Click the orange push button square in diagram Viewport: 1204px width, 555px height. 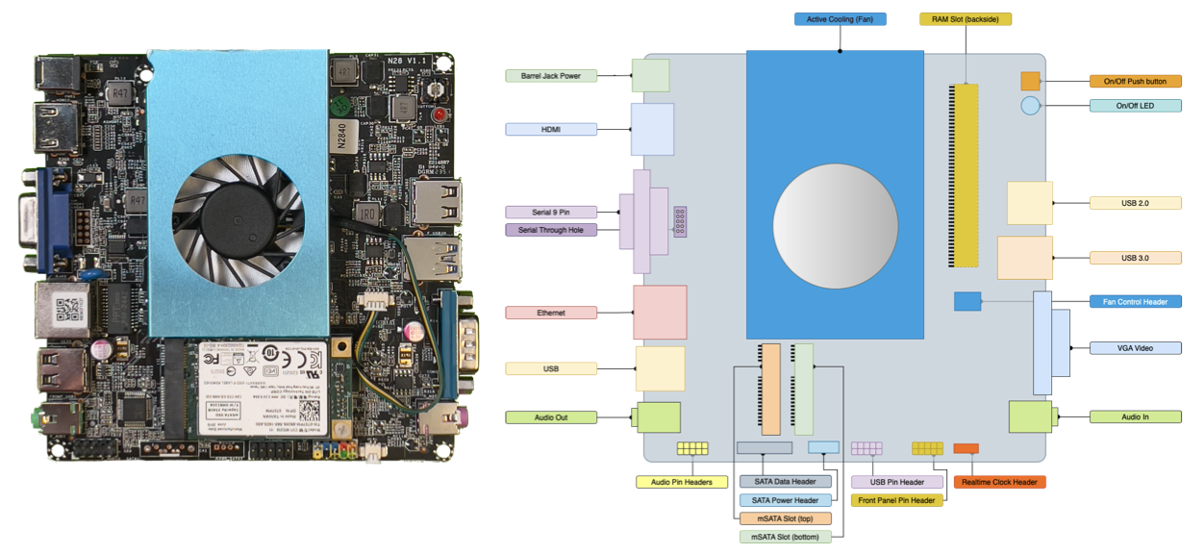[x=1030, y=81]
